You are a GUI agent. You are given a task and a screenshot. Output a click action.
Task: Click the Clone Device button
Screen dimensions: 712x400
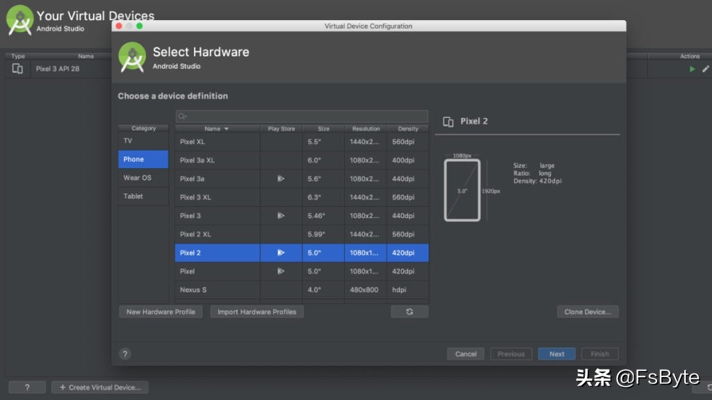588,311
